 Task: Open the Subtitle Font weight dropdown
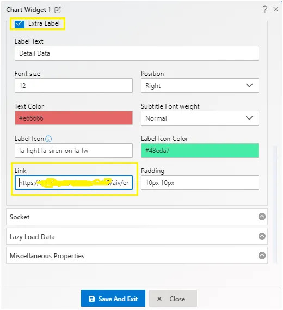200,118
